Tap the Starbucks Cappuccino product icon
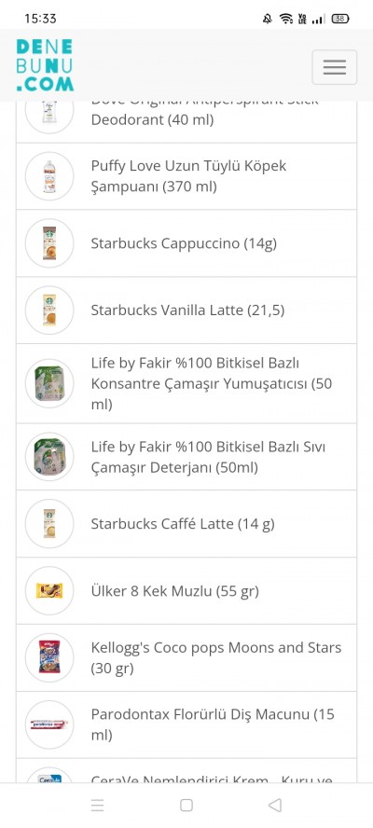373x828 pixels. pos(49,243)
